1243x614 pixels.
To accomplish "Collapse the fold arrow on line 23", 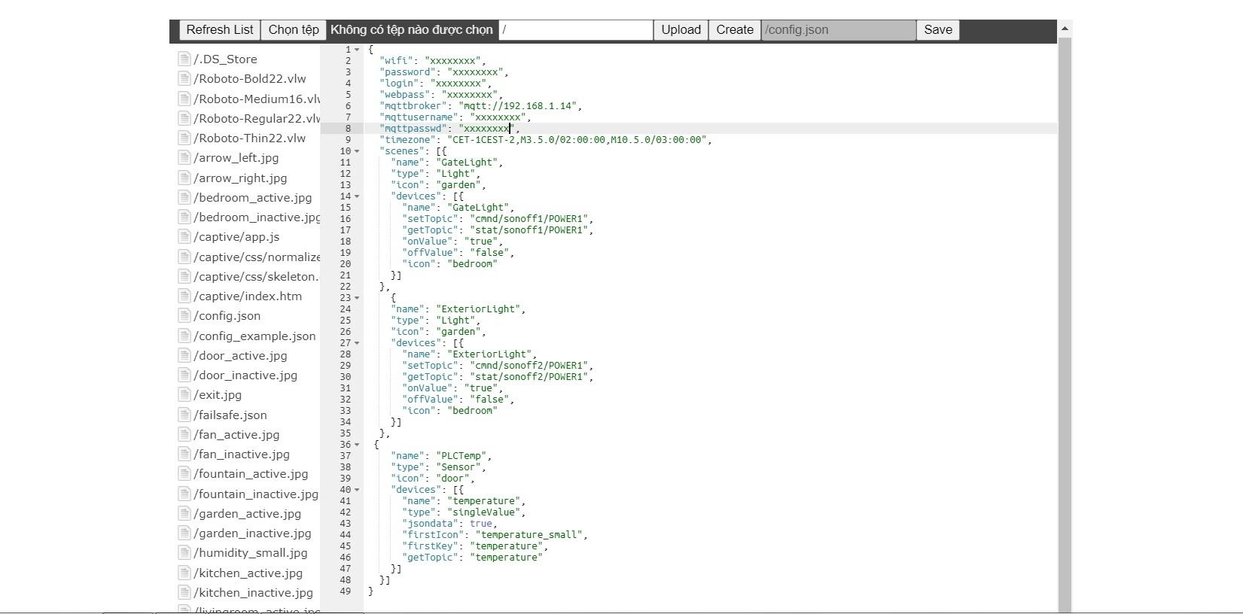I will click(357, 298).
